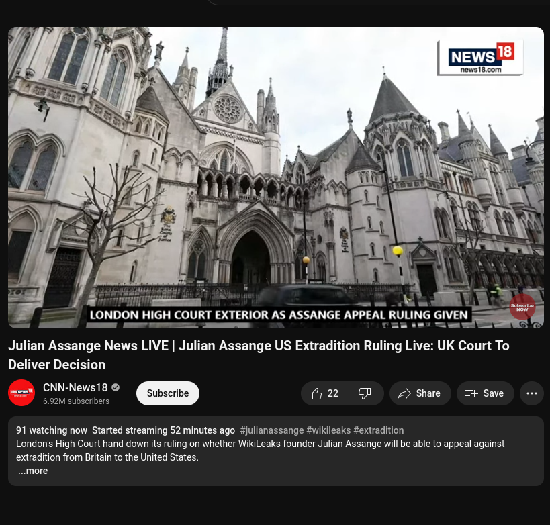
Task: Open the #julianassange hashtag
Action: [x=272, y=430]
